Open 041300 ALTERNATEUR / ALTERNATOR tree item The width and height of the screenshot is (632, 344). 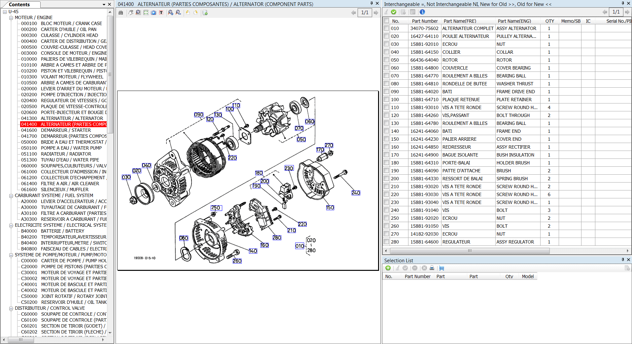pyautogui.click(x=62, y=118)
